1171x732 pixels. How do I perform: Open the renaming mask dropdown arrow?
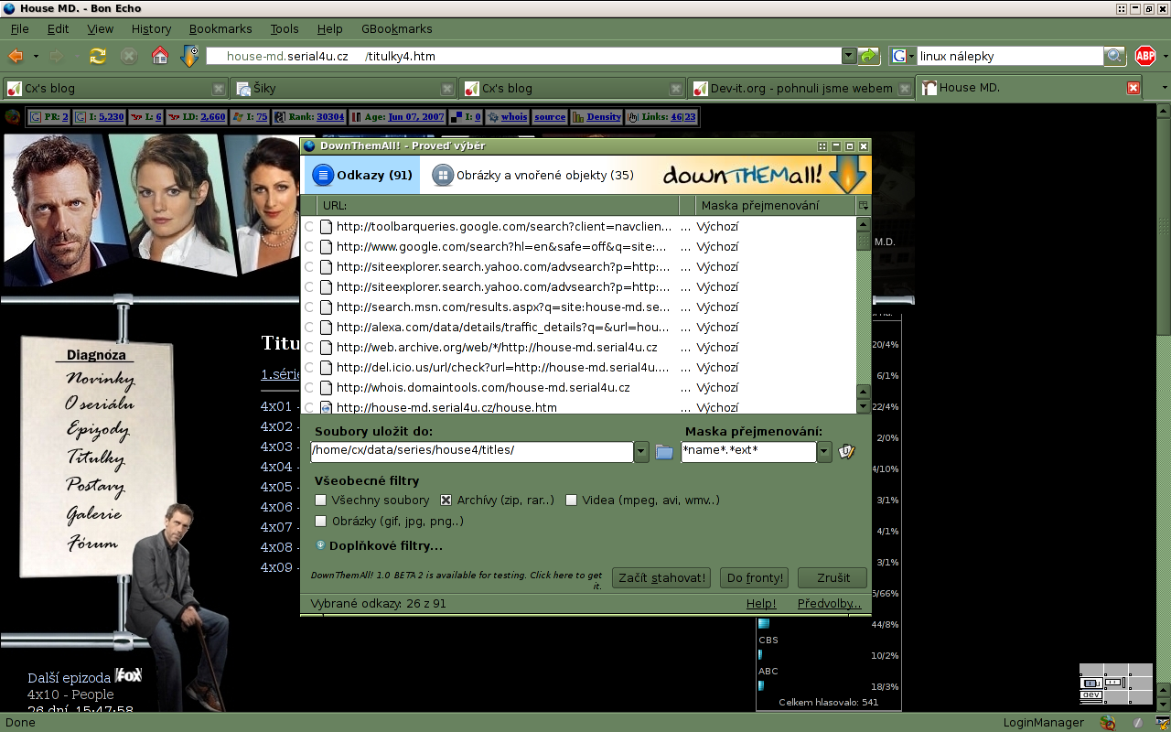pyautogui.click(x=824, y=452)
